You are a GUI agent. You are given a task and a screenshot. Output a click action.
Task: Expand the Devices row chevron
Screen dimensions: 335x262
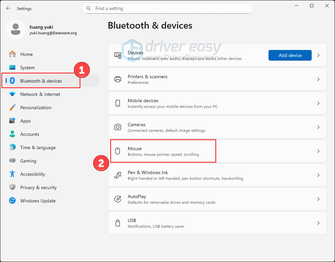pyautogui.click(x=318, y=55)
